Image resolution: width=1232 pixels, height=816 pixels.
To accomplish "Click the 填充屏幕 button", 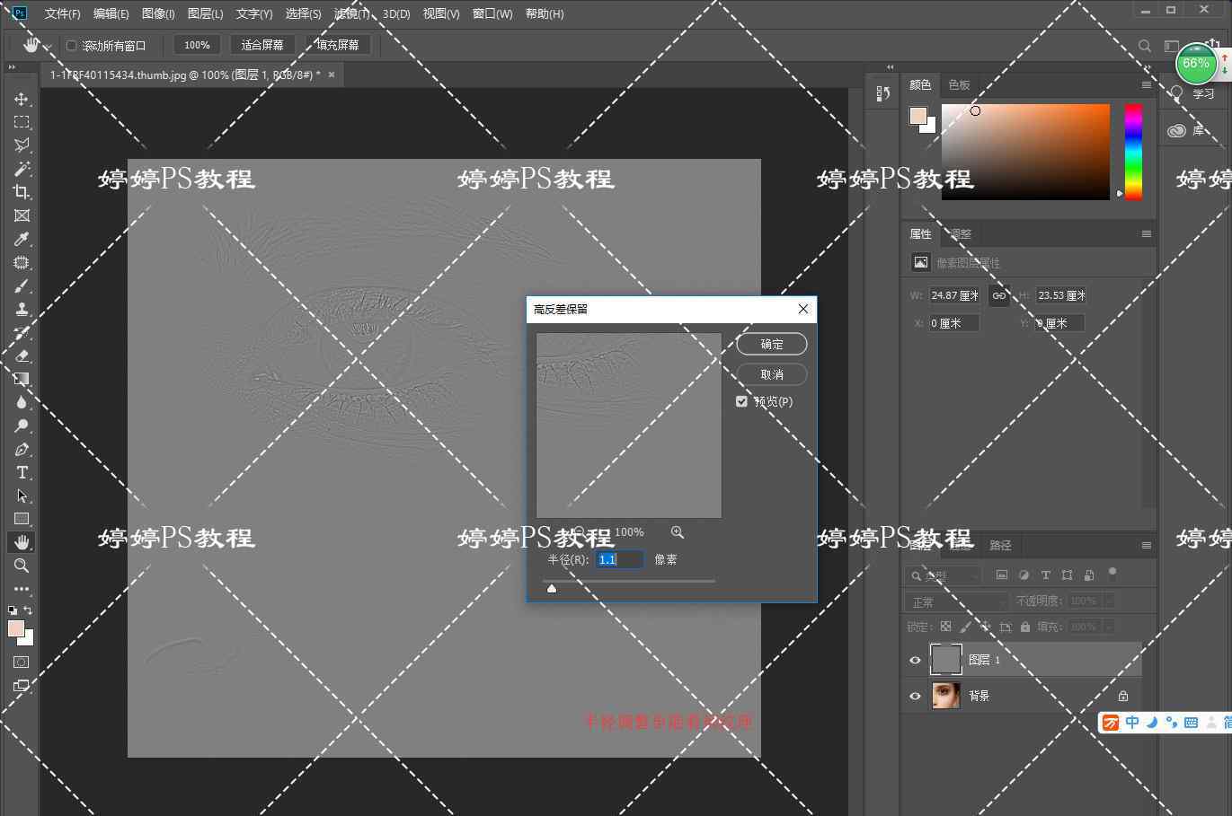I will click(x=337, y=45).
